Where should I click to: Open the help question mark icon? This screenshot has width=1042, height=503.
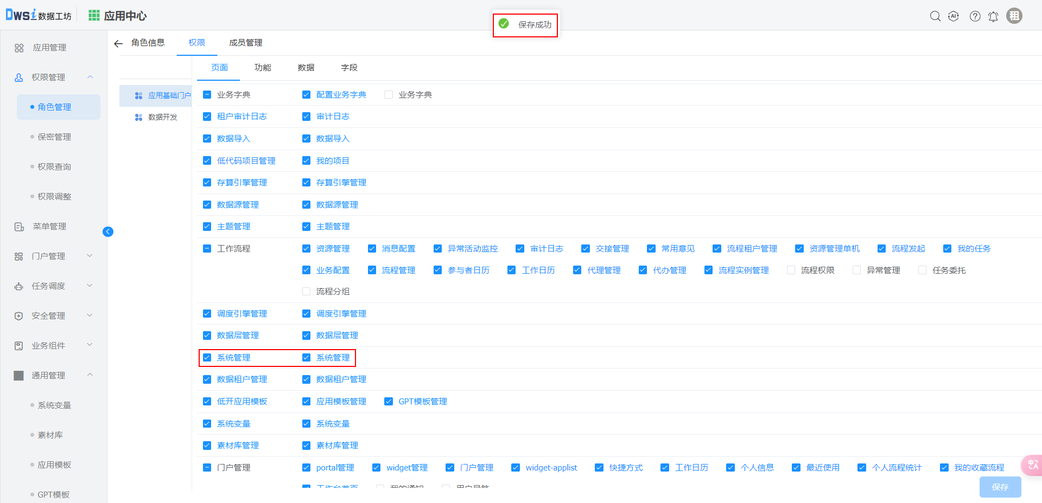click(x=975, y=16)
